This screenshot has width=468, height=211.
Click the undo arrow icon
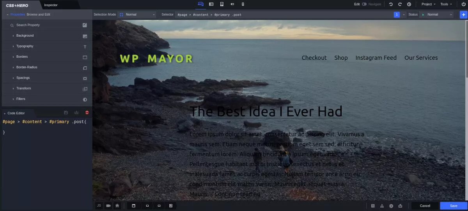pyautogui.click(x=391, y=4)
